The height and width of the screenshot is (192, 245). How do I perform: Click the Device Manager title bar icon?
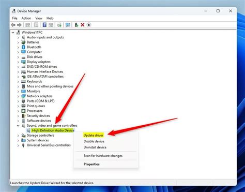pos(13,11)
